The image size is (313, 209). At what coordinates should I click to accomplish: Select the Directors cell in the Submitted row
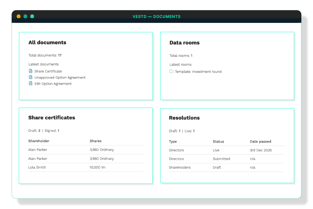(x=177, y=159)
